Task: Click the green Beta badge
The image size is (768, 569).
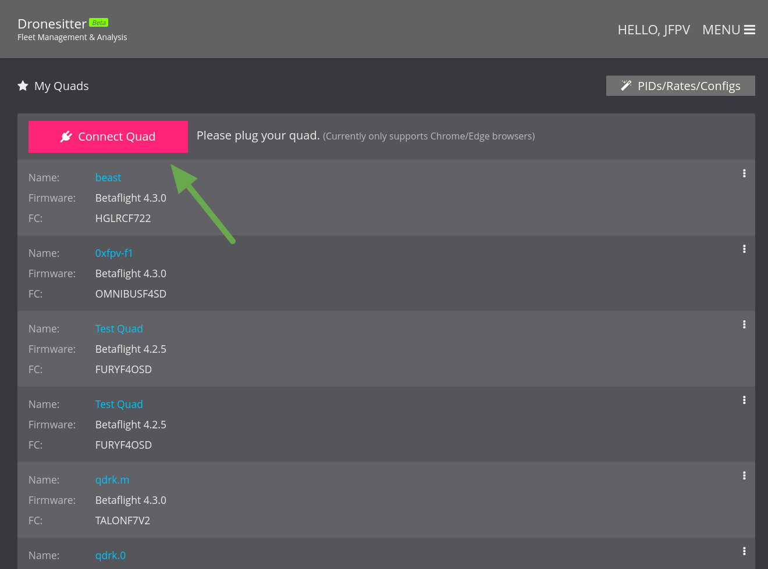Action: [98, 22]
